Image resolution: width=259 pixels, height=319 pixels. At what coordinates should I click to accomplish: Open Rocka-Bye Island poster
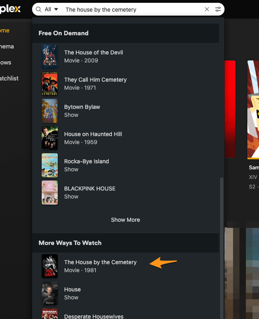pyautogui.click(x=50, y=165)
